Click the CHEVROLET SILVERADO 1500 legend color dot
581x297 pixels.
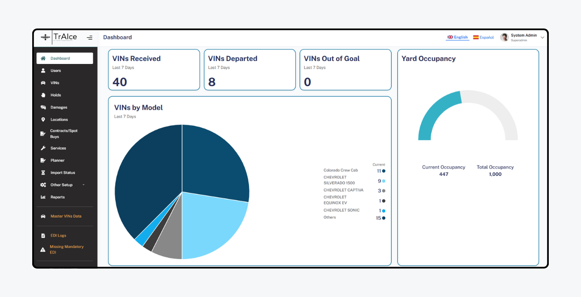tap(384, 181)
